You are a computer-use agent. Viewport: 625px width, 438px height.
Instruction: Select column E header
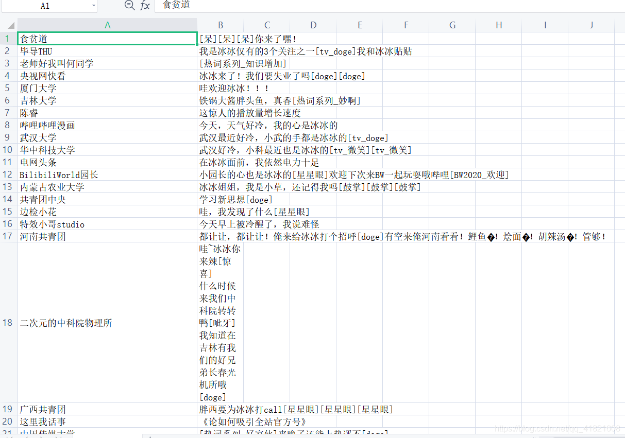point(360,25)
